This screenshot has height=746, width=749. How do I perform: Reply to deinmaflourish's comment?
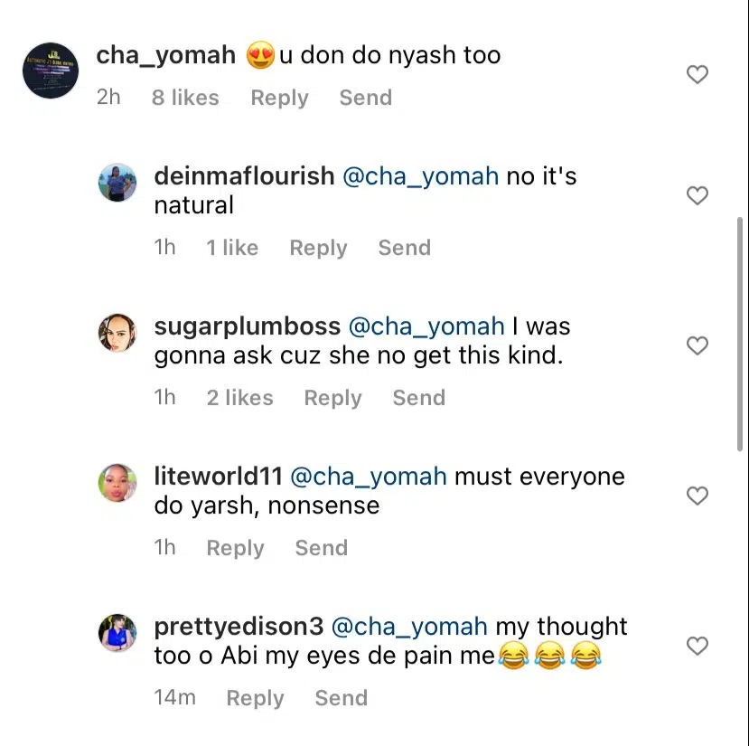(318, 248)
